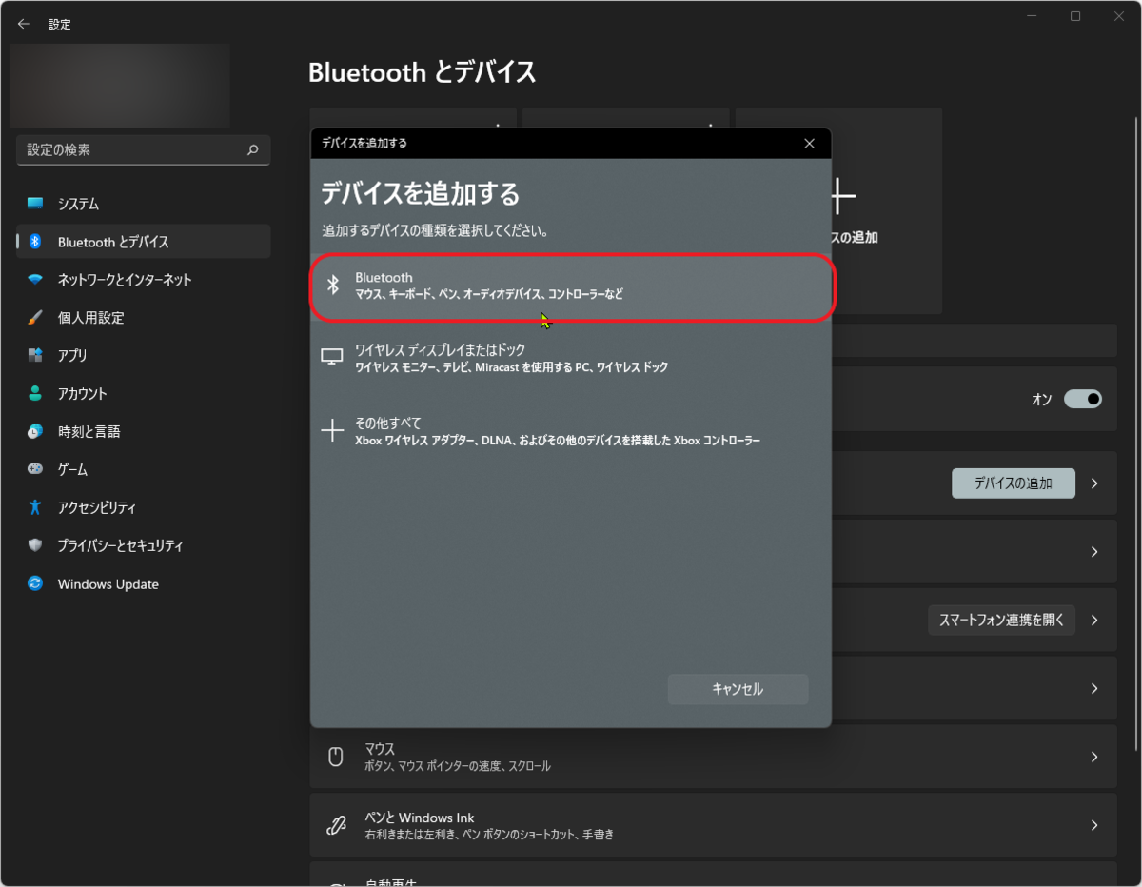Expand chevron next to デバイスの追加 button
Screen dimensions: 1142x887
click(x=1094, y=483)
